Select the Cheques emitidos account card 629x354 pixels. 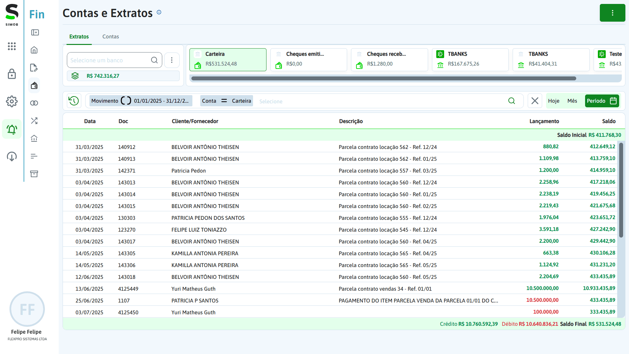point(308,59)
